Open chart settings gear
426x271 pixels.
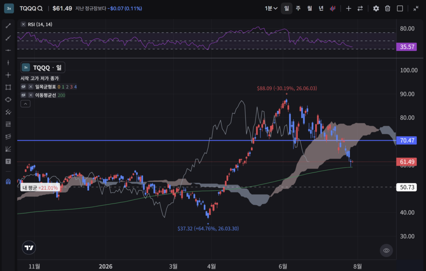click(x=376, y=8)
